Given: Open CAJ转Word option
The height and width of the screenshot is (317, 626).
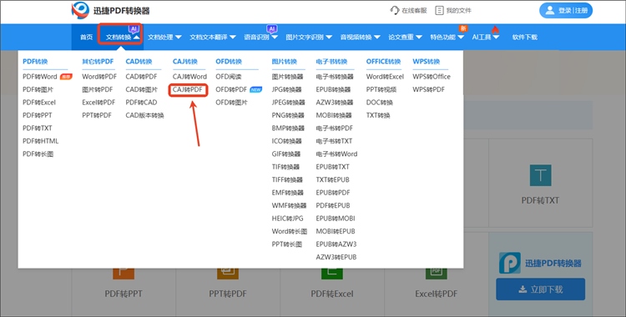Looking at the screenshot, I should click(x=189, y=77).
